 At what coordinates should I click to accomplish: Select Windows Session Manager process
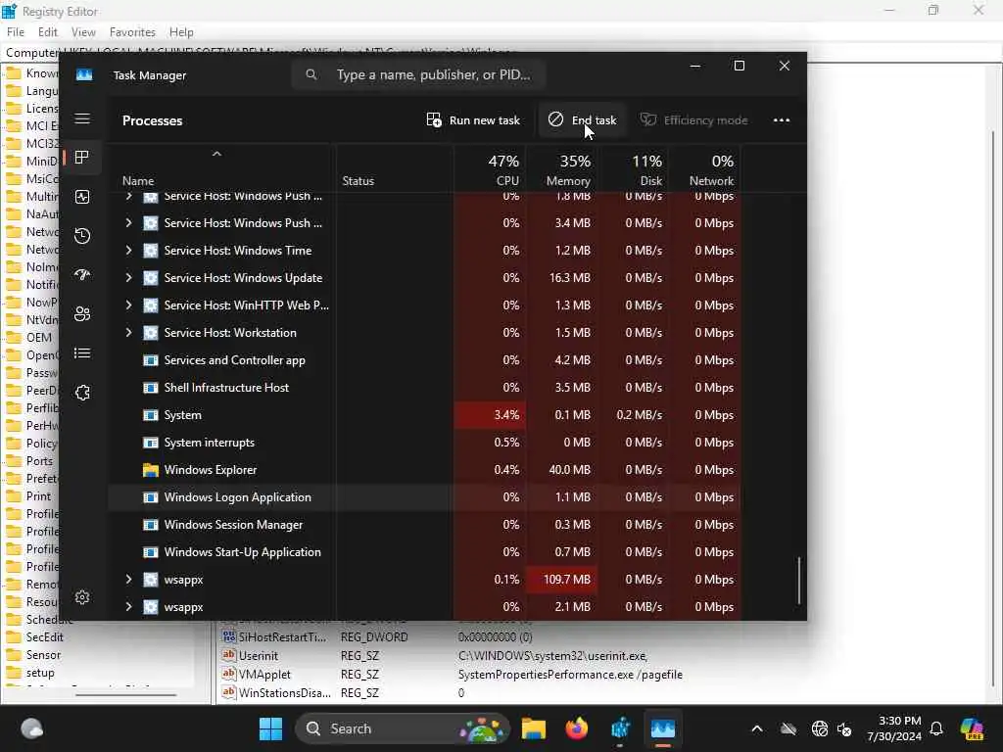[425, 525]
